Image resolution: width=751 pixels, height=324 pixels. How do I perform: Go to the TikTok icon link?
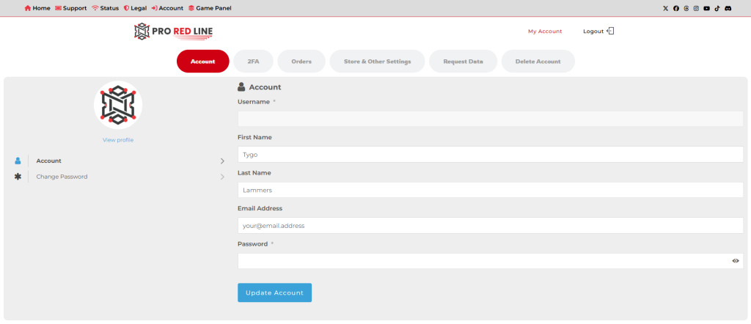click(x=717, y=8)
